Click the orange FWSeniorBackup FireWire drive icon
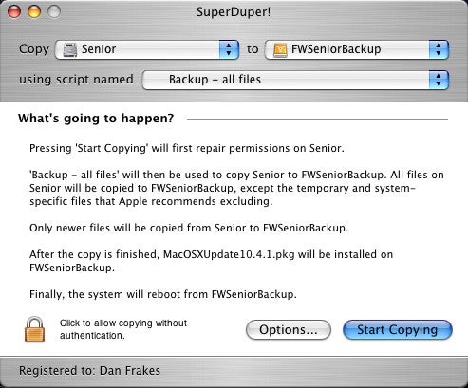The width and height of the screenshot is (468, 388). point(280,49)
